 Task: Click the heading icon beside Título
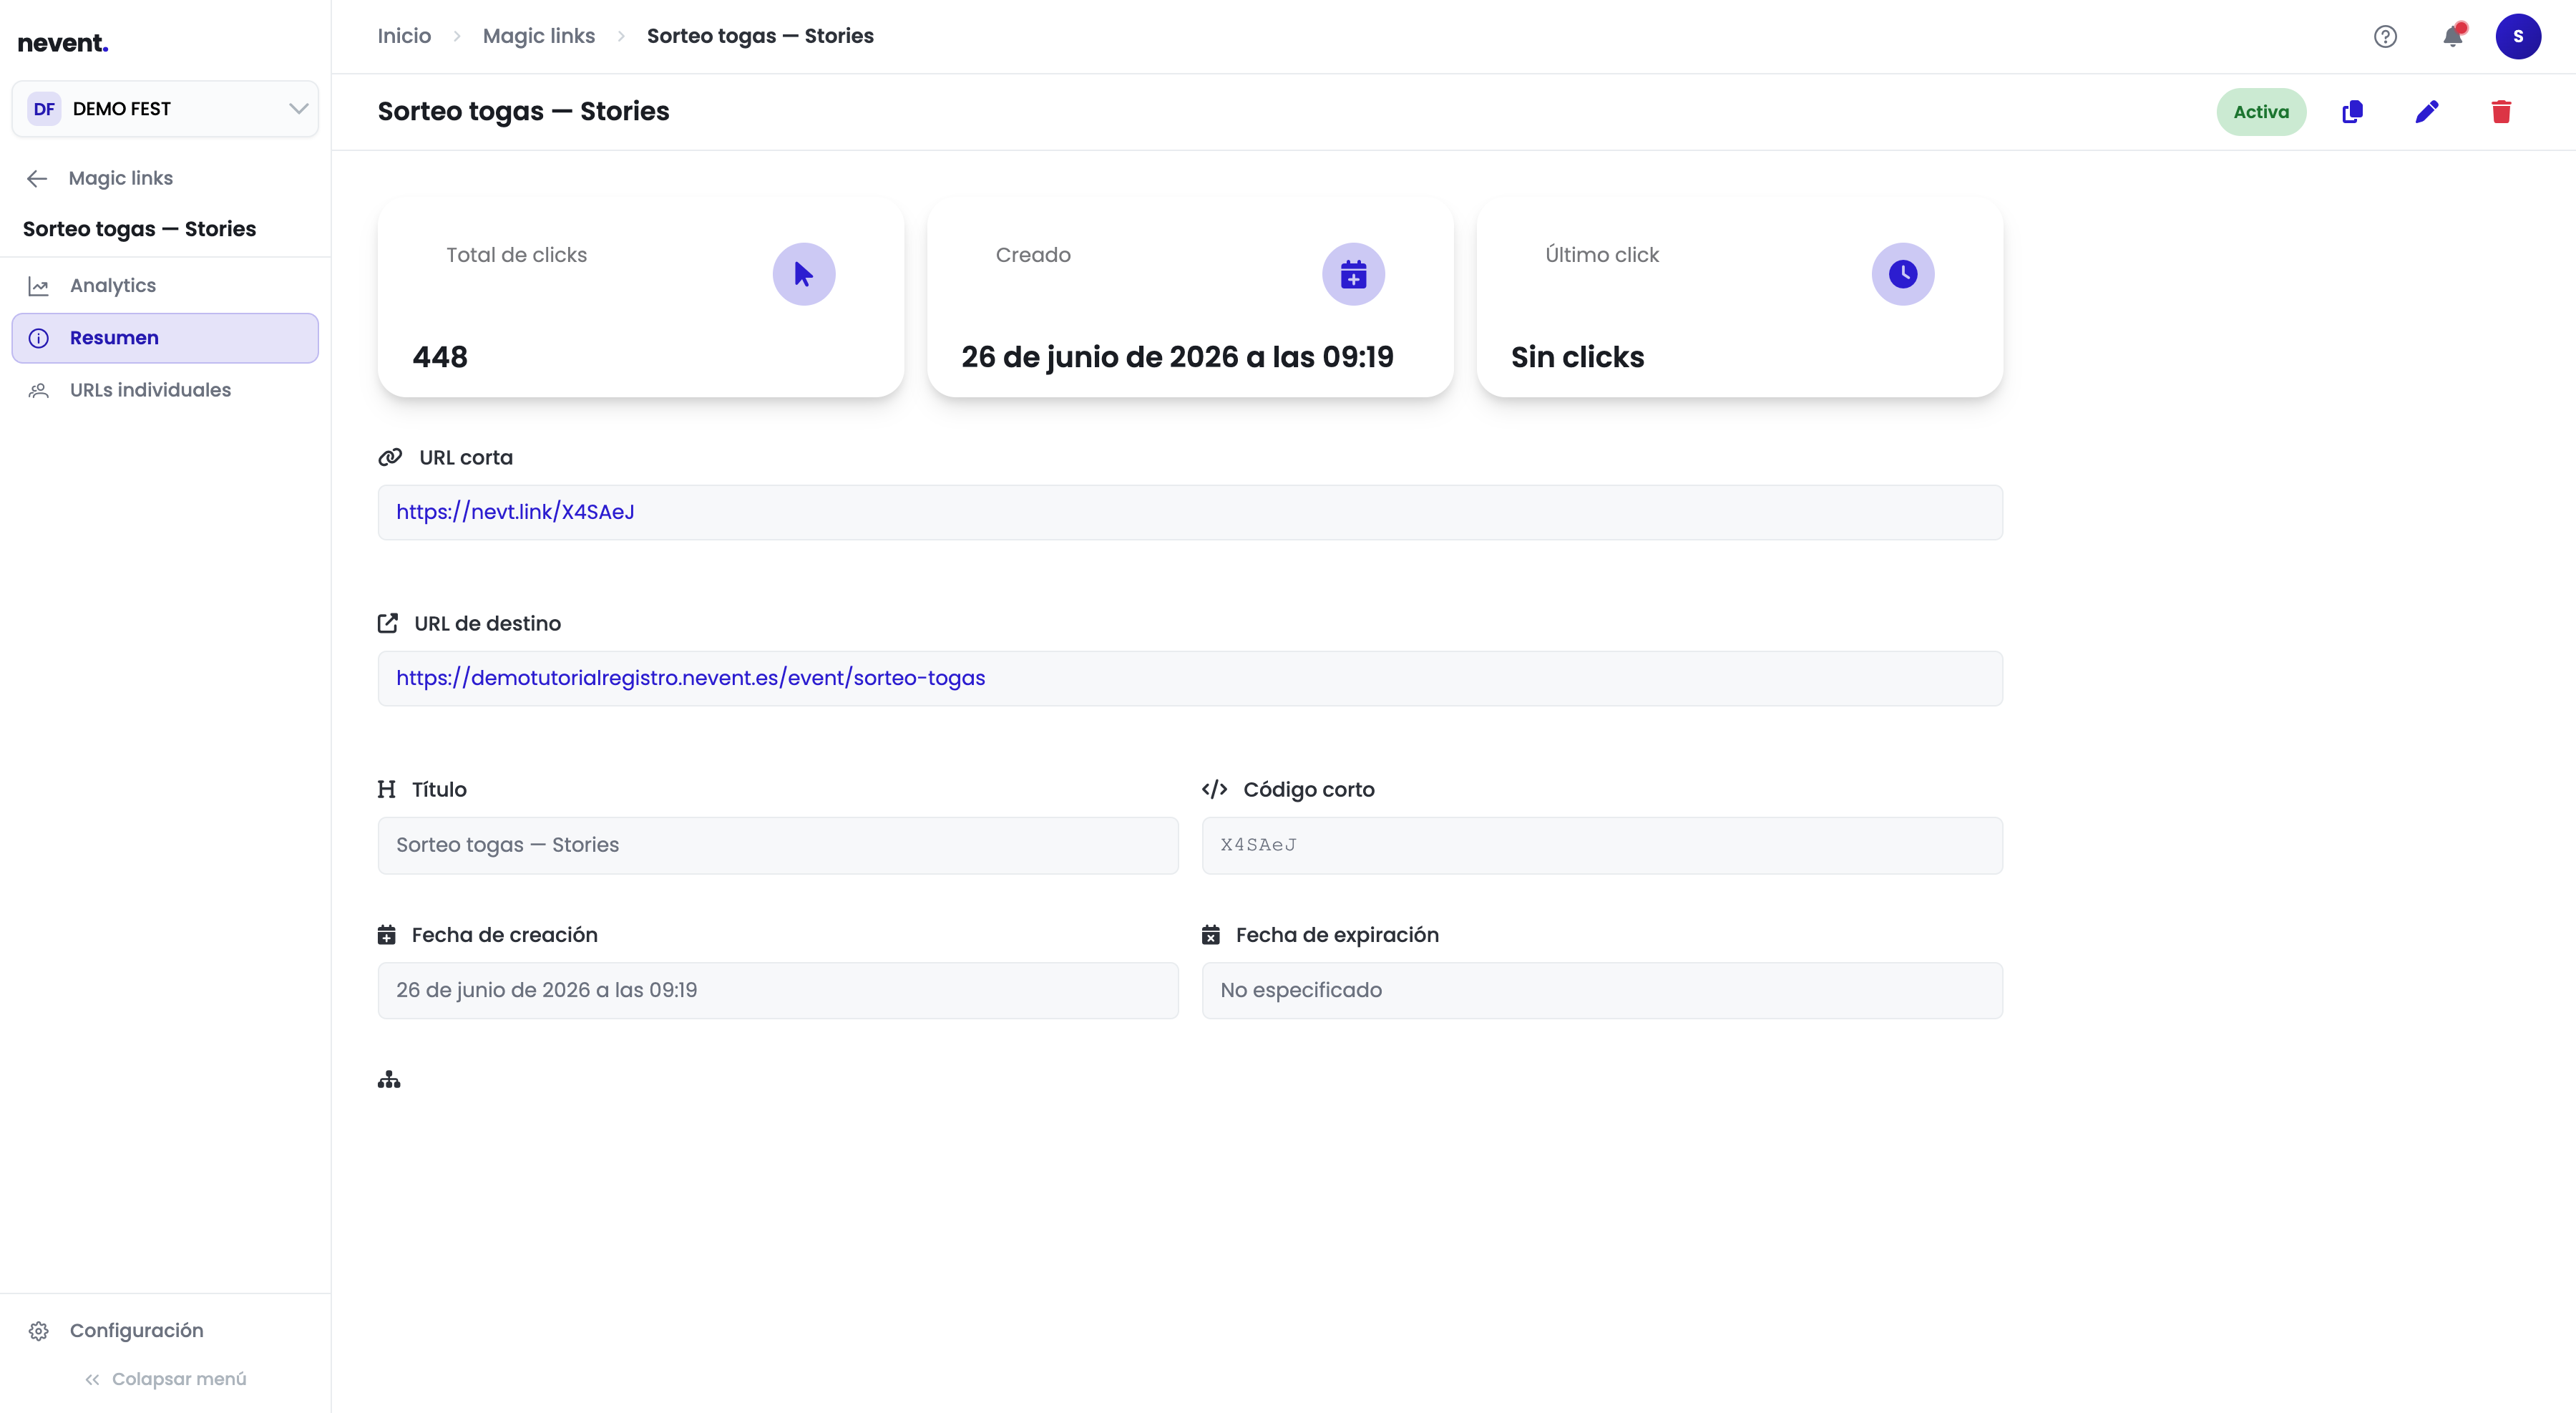[x=387, y=790]
